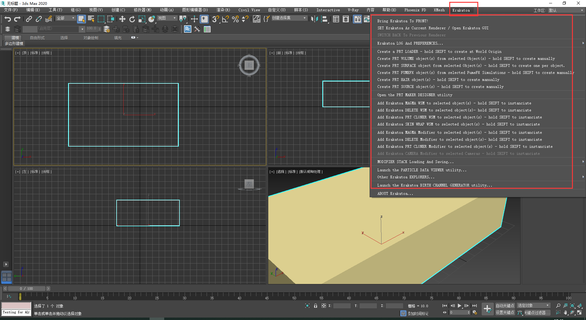Click the Undo arrow icon
The width and height of the screenshot is (586, 320).
(x=8, y=19)
